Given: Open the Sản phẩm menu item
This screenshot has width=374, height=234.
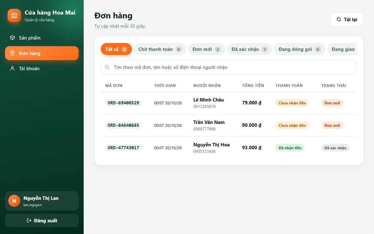Looking at the screenshot, I should pyautogui.click(x=42, y=38).
